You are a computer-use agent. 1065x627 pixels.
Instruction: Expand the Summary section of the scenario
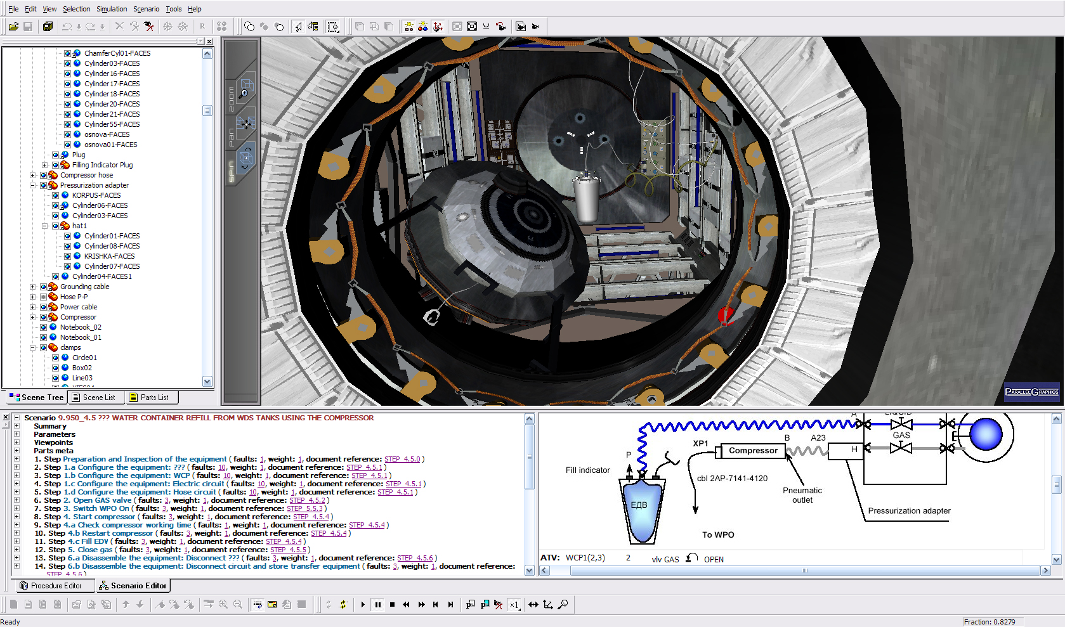coord(16,426)
